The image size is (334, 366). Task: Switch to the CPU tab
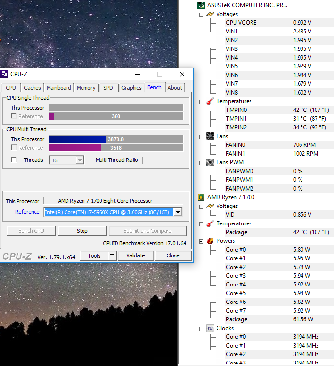(11, 88)
